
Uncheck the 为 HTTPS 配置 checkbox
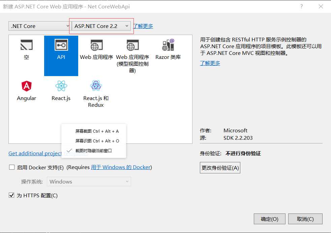(11, 195)
